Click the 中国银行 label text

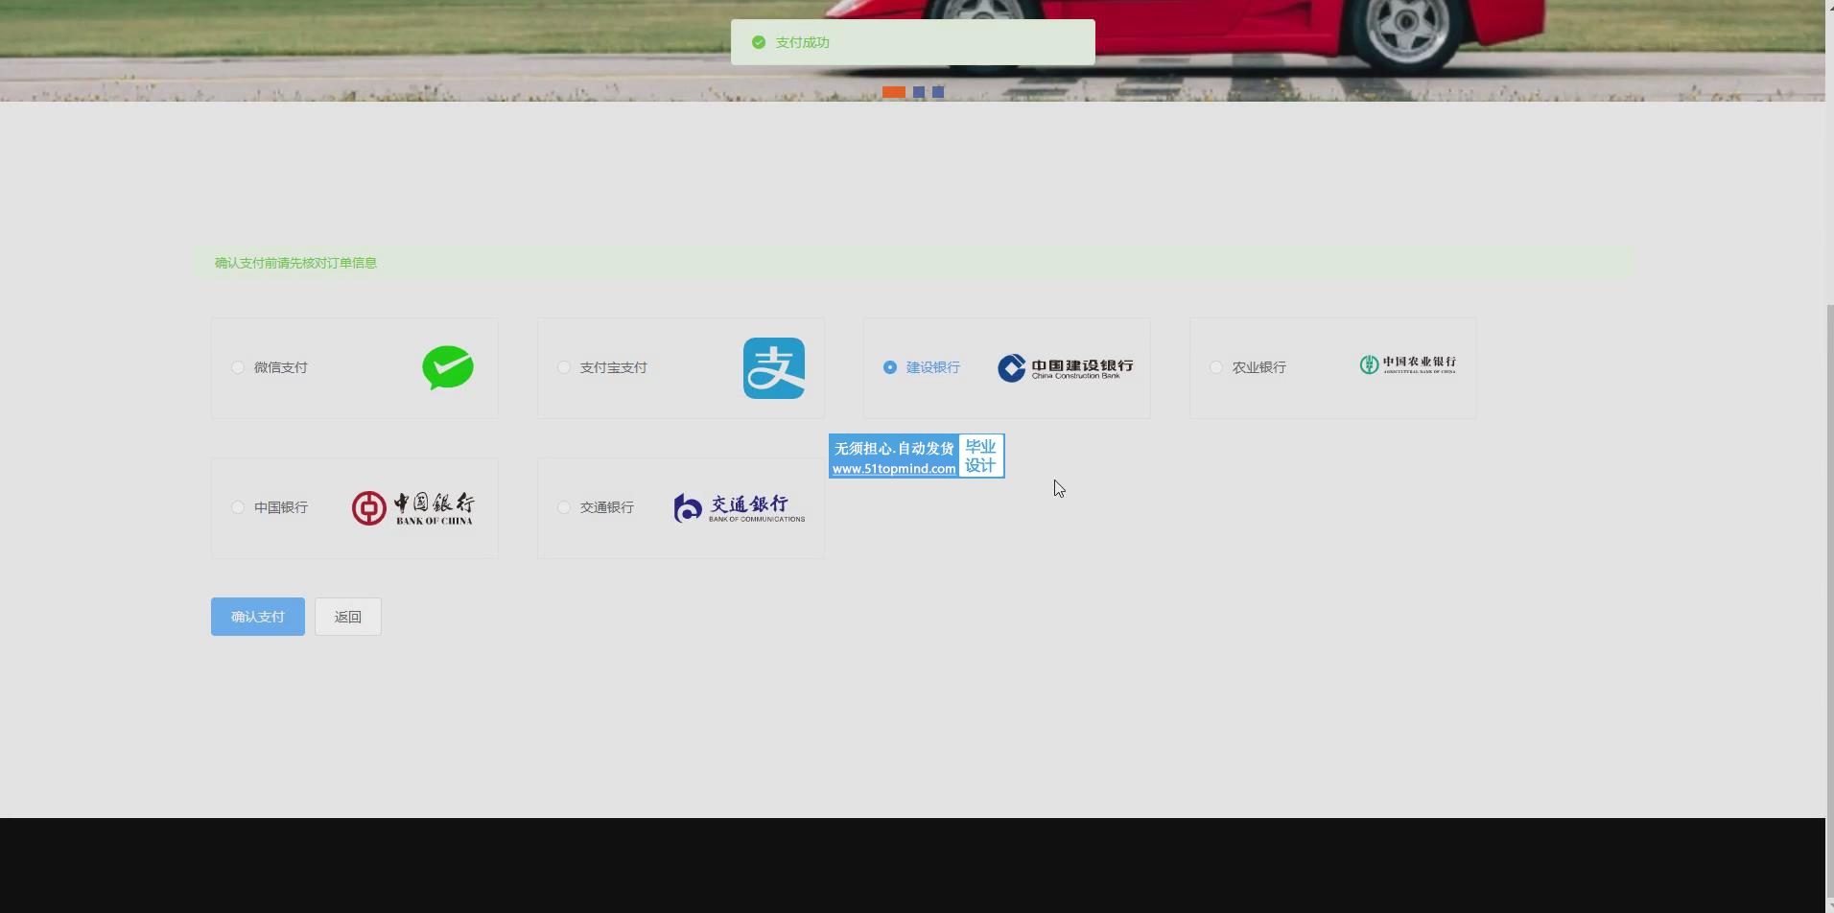[x=281, y=507]
